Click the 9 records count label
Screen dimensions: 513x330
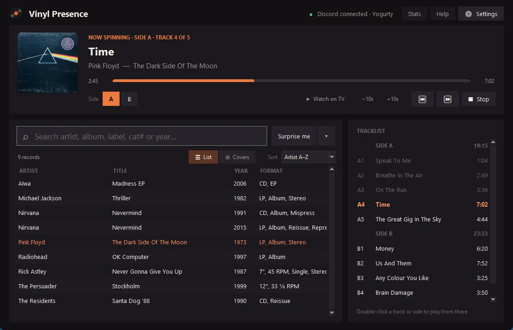click(x=29, y=157)
